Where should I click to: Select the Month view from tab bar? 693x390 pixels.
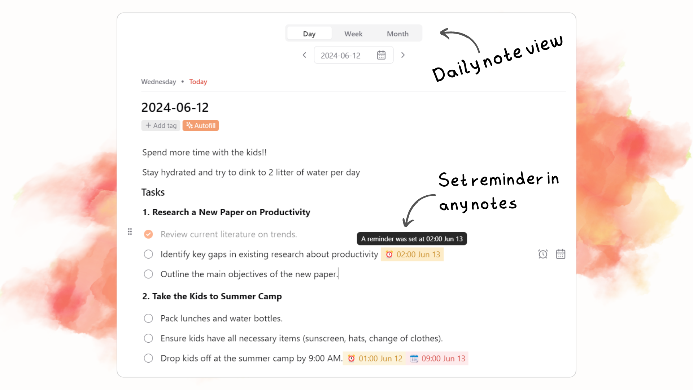pos(398,33)
